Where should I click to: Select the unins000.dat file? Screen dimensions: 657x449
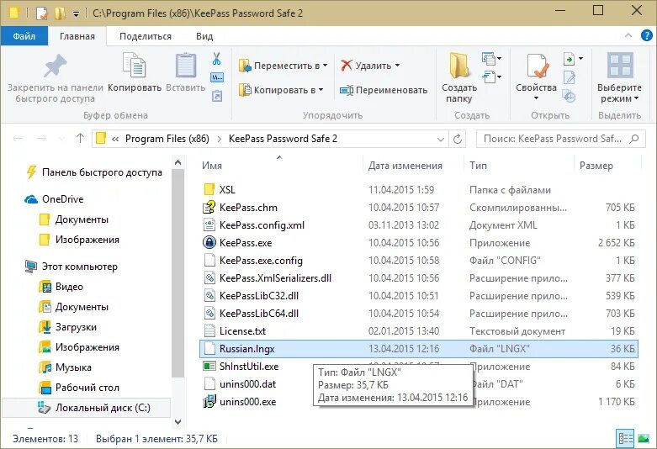(247, 384)
